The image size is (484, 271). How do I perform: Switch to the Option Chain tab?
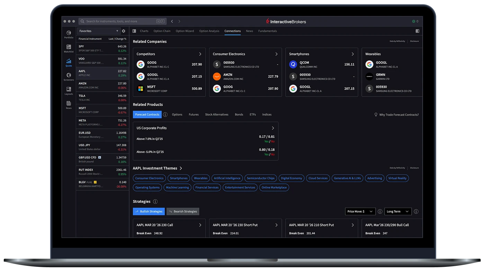click(x=162, y=31)
